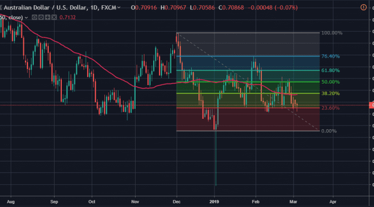374x207 pixels.
Task: Click the 0.00% Fibonacci level label
Action: [329, 131]
